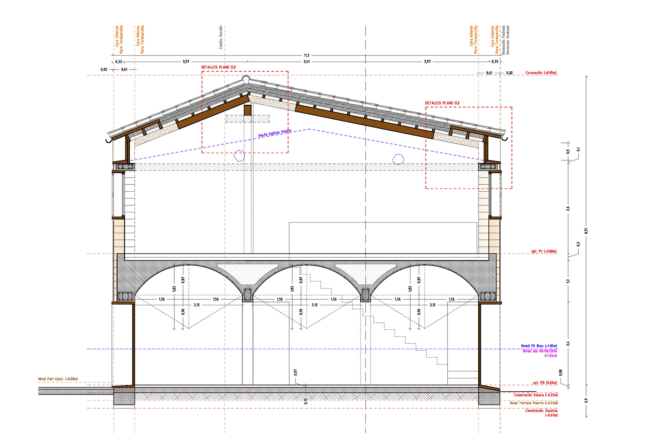Select the Alineación Fachada Revocado Acabado label
The width and height of the screenshot is (646, 433).
click(506, 40)
